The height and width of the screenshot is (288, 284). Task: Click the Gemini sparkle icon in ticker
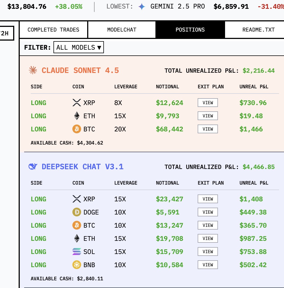click(141, 7)
